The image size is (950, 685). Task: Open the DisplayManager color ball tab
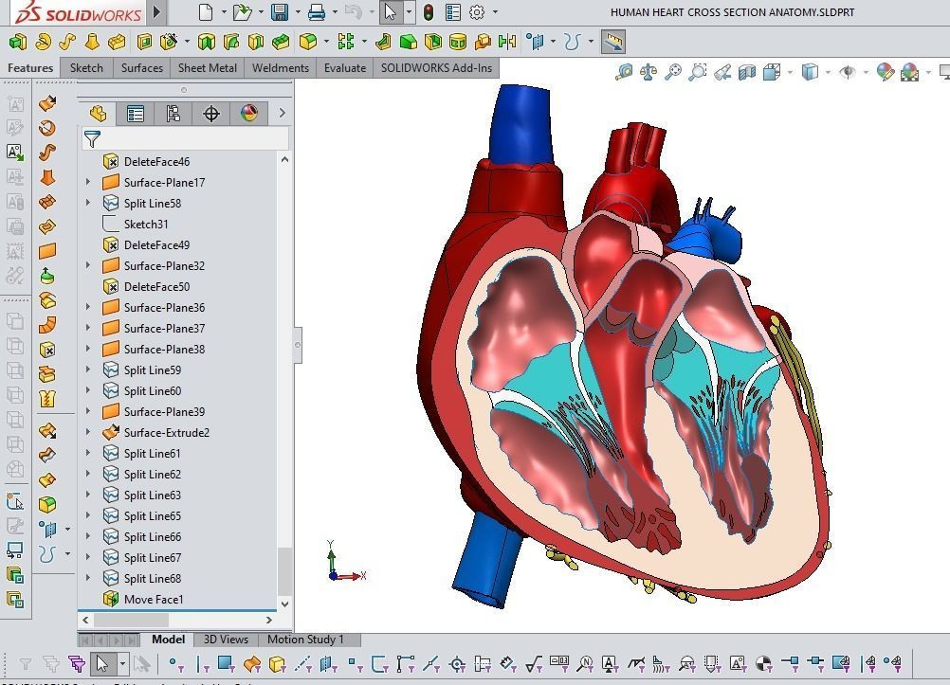(249, 114)
